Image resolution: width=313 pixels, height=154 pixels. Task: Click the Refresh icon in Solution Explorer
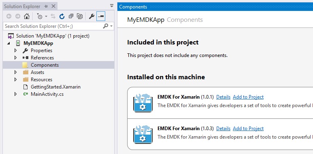[x=62, y=16]
